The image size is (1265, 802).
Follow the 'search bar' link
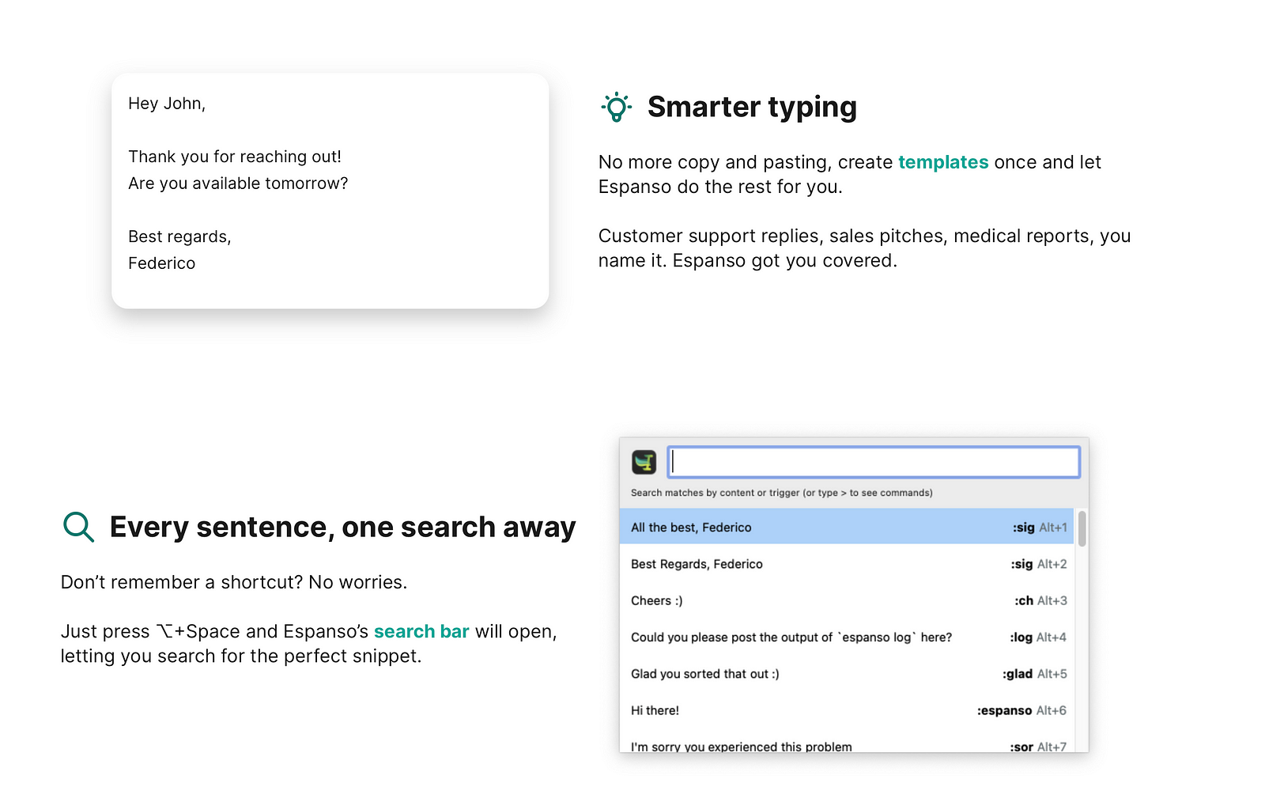point(421,631)
